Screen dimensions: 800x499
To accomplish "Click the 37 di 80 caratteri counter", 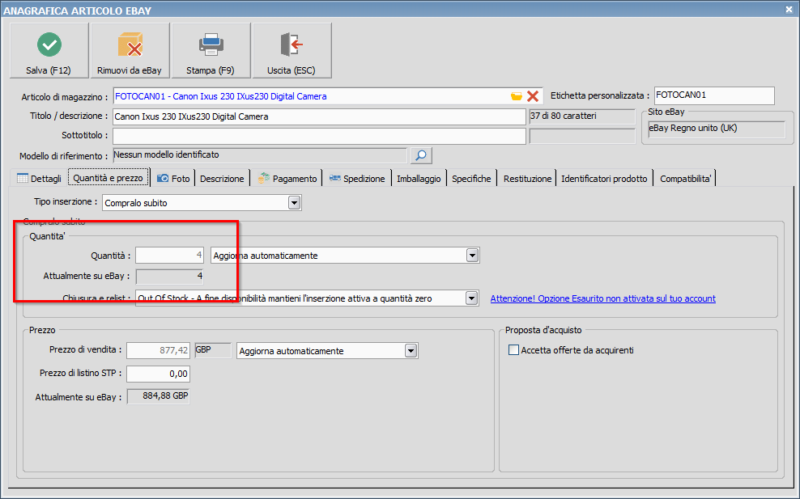I will pos(582,116).
